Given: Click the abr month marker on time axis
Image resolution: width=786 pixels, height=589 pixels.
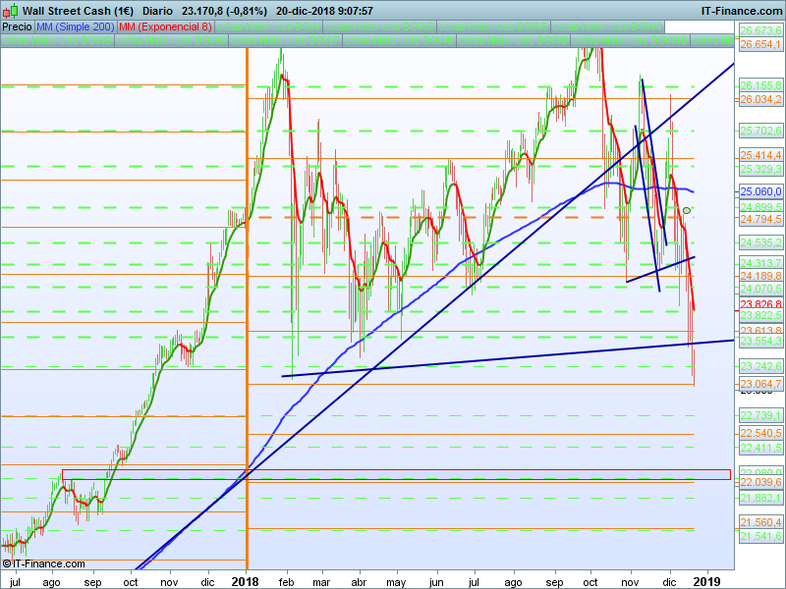Looking at the screenshot, I should point(359,582).
